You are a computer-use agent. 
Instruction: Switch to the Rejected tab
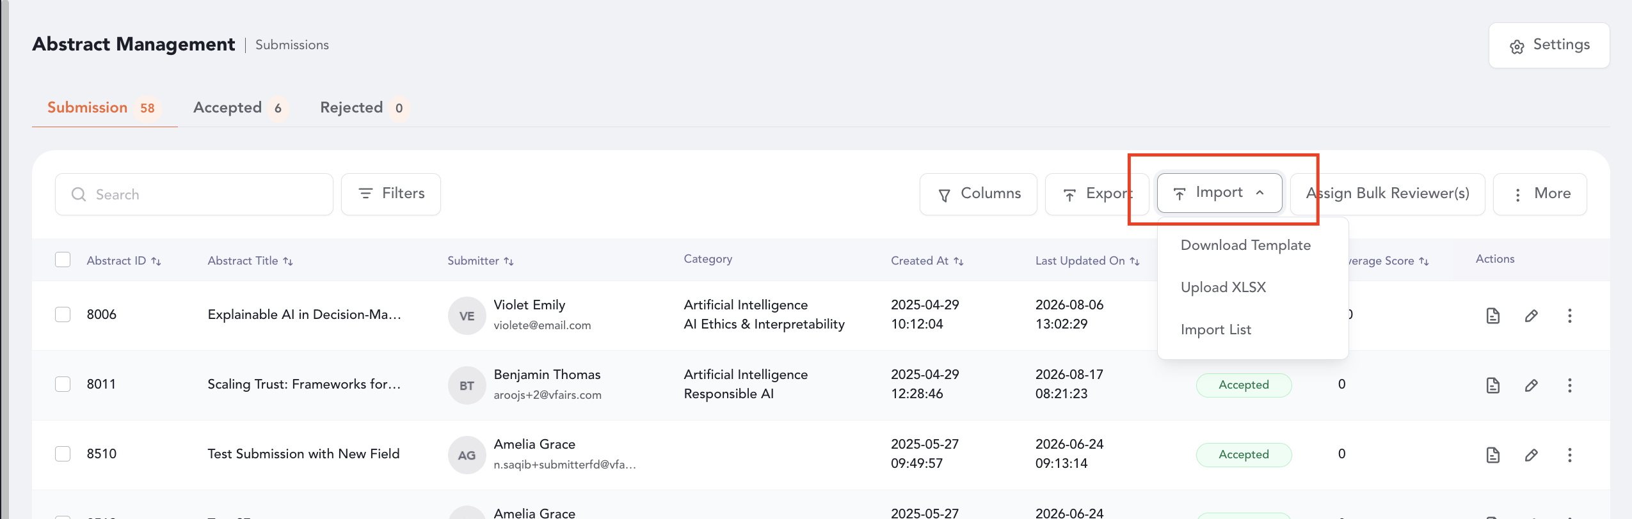tap(364, 107)
